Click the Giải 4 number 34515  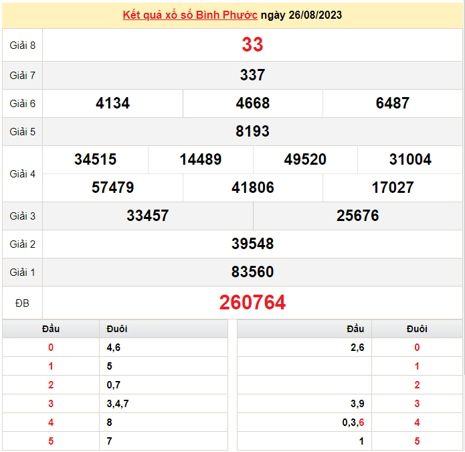(x=95, y=159)
